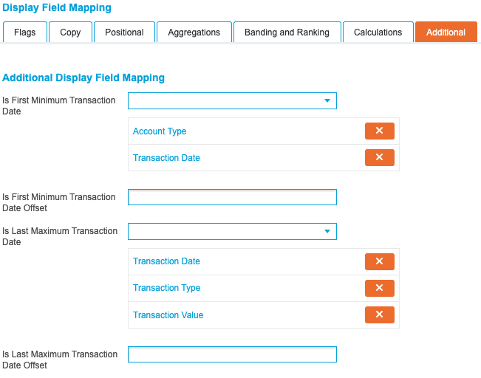Screen dimensions: 481x378
Task: Remove Transaction Type mapping entry
Action: [379, 288]
